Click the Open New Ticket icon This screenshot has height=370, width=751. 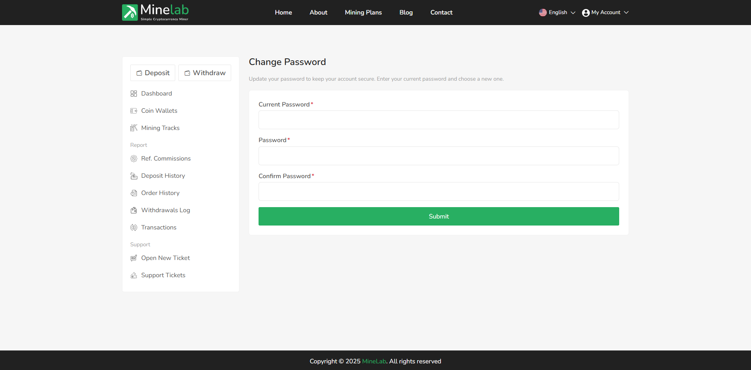(x=134, y=258)
